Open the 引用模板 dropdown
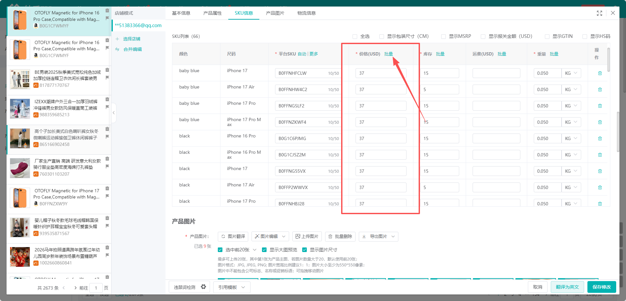 click(232, 287)
